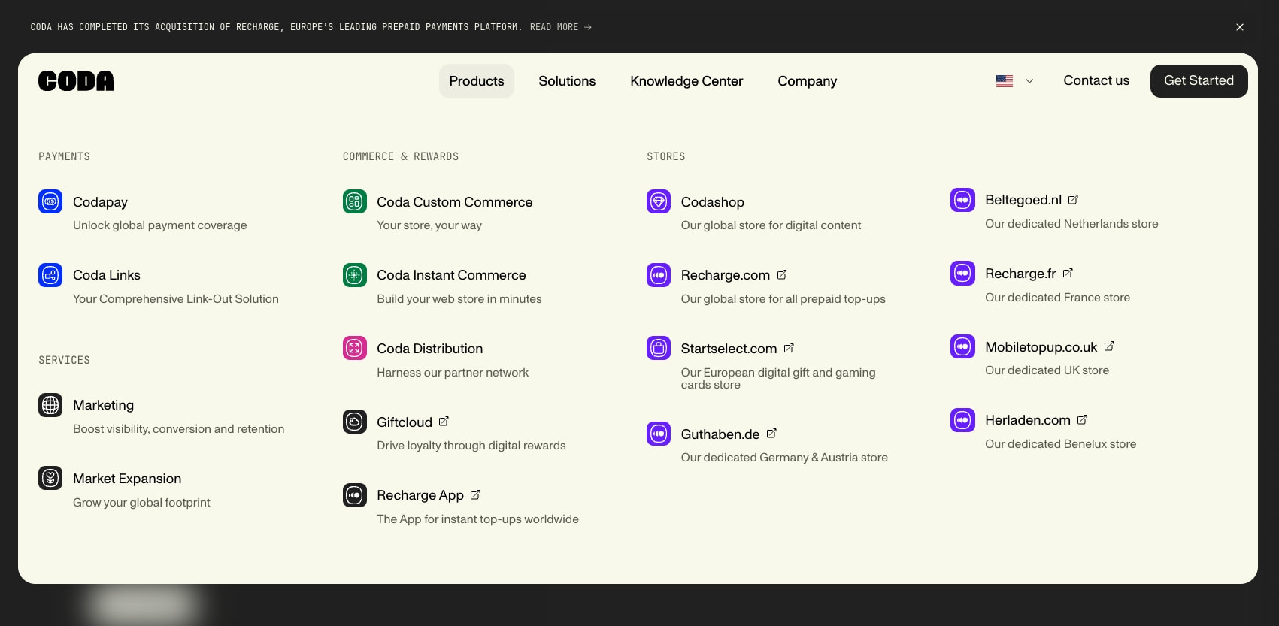Click the Coda Links icon

[x=50, y=275]
